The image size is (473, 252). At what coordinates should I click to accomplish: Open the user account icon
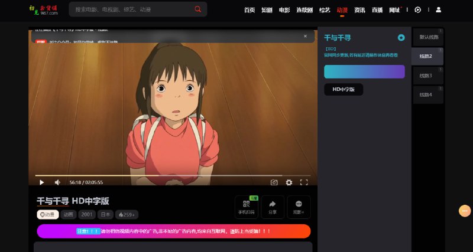438,10
